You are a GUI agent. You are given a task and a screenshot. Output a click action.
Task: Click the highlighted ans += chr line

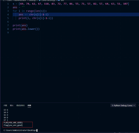point(34,15)
